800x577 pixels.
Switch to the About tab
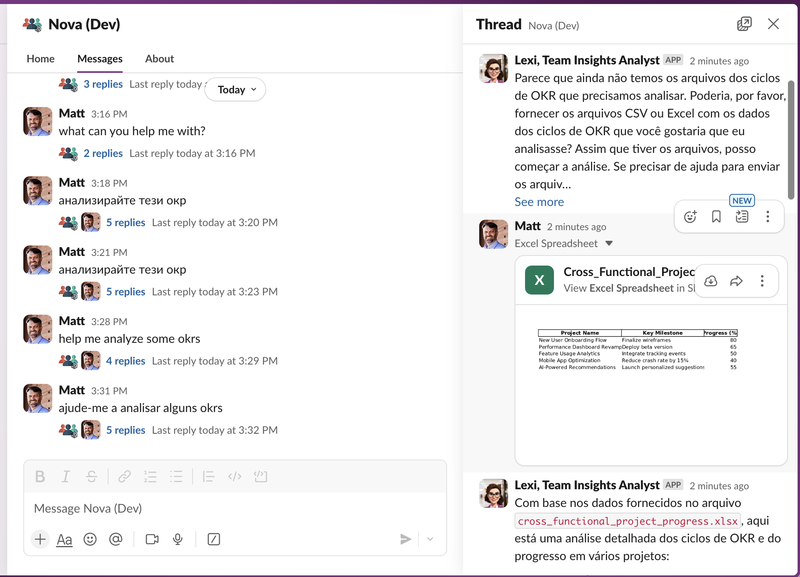[x=159, y=59]
